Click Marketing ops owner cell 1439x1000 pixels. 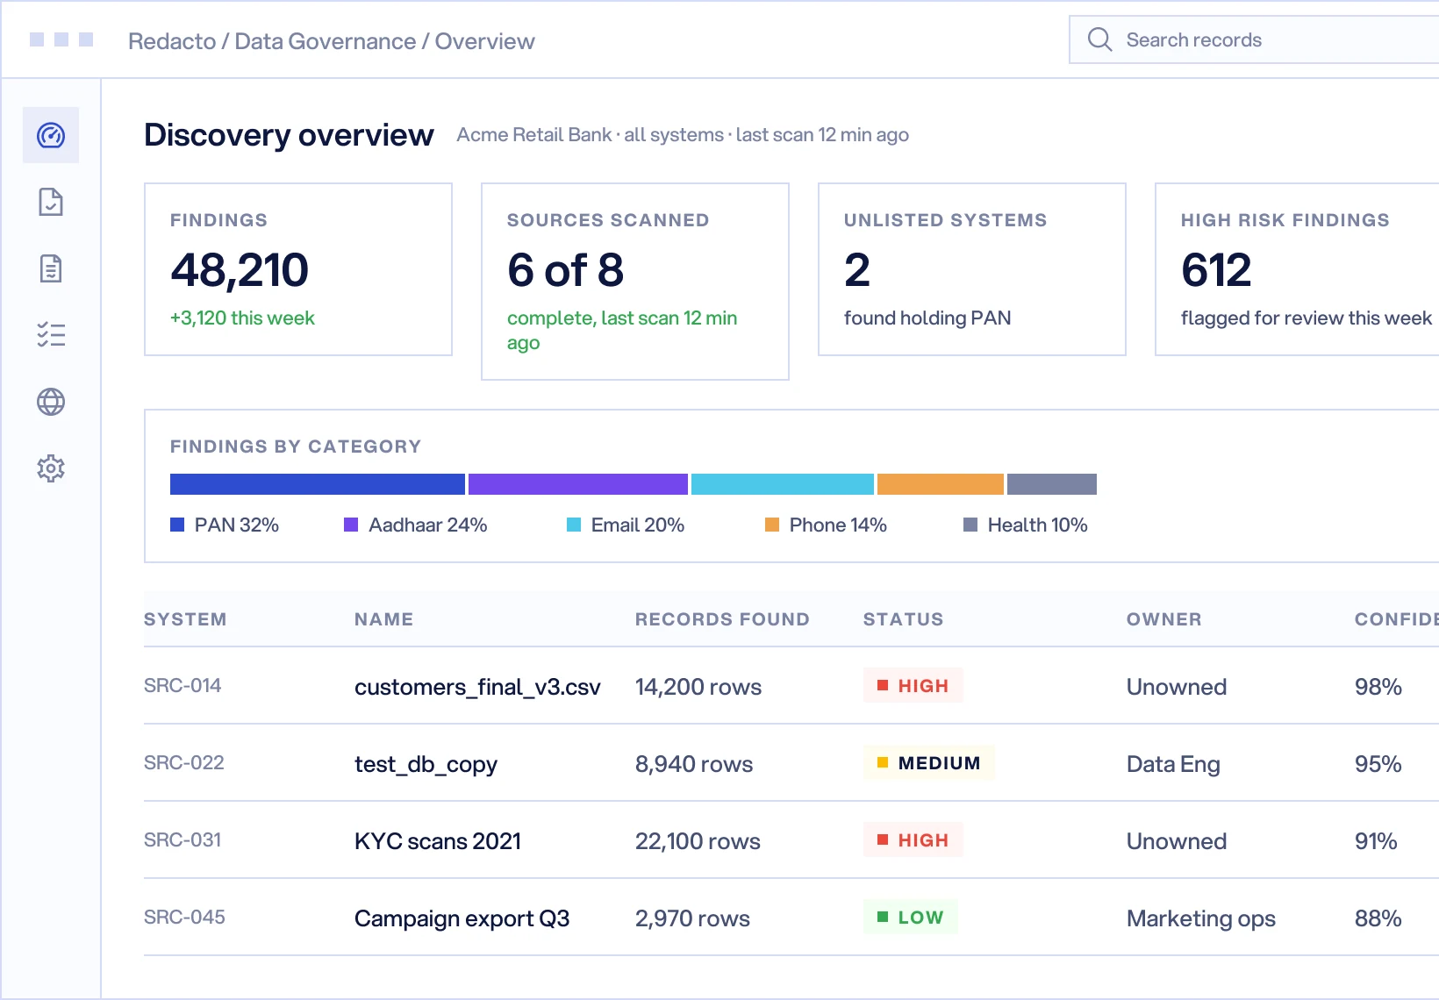(x=1201, y=918)
